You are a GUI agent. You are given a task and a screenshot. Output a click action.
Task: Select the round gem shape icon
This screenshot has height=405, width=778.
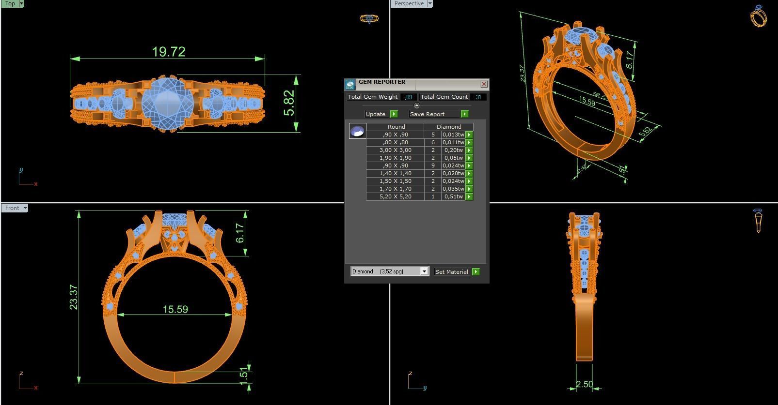click(x=358, y=131)
